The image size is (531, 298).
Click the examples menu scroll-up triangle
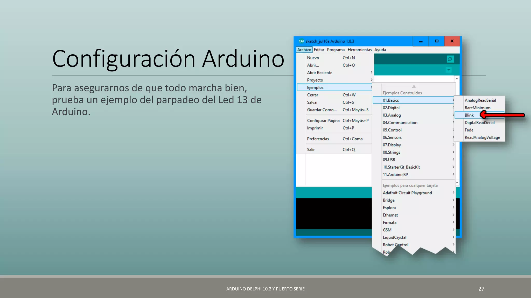[414, 86]
